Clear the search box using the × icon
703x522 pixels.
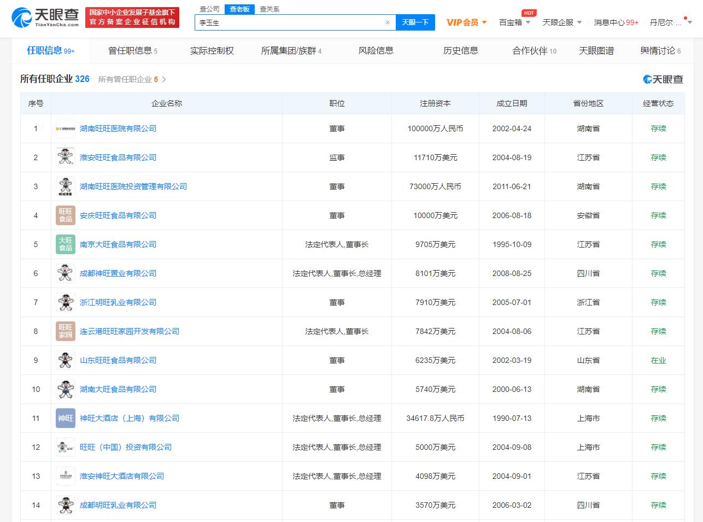(388, 22)
